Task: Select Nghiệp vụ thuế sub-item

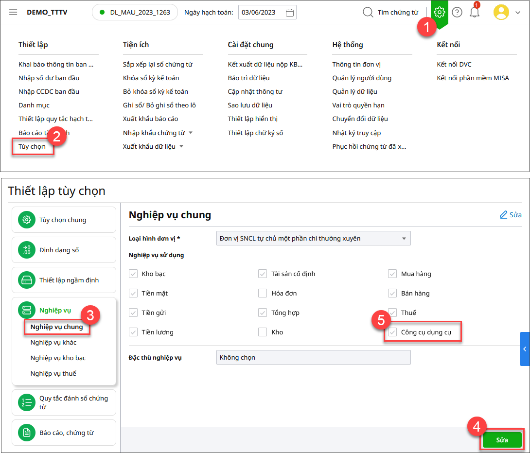Action: 53,374
